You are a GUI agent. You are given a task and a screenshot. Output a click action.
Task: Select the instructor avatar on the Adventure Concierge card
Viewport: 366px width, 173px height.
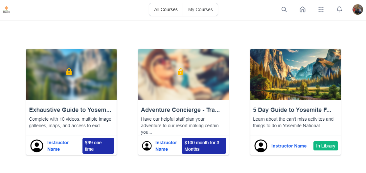(147, 146)
